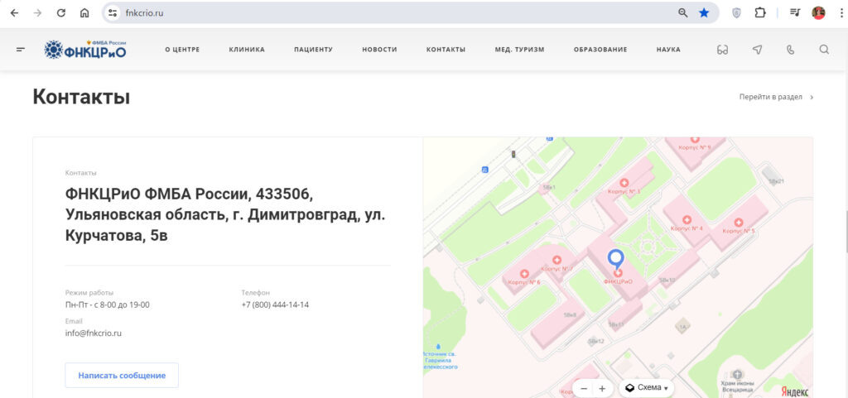Screen dimensions: 848x398
Task: Open the НОВОСТИ menu item
Action: (379, 50)
